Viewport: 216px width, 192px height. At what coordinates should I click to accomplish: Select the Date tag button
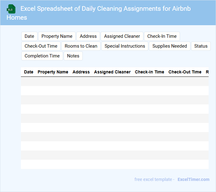tap(29, 36)
